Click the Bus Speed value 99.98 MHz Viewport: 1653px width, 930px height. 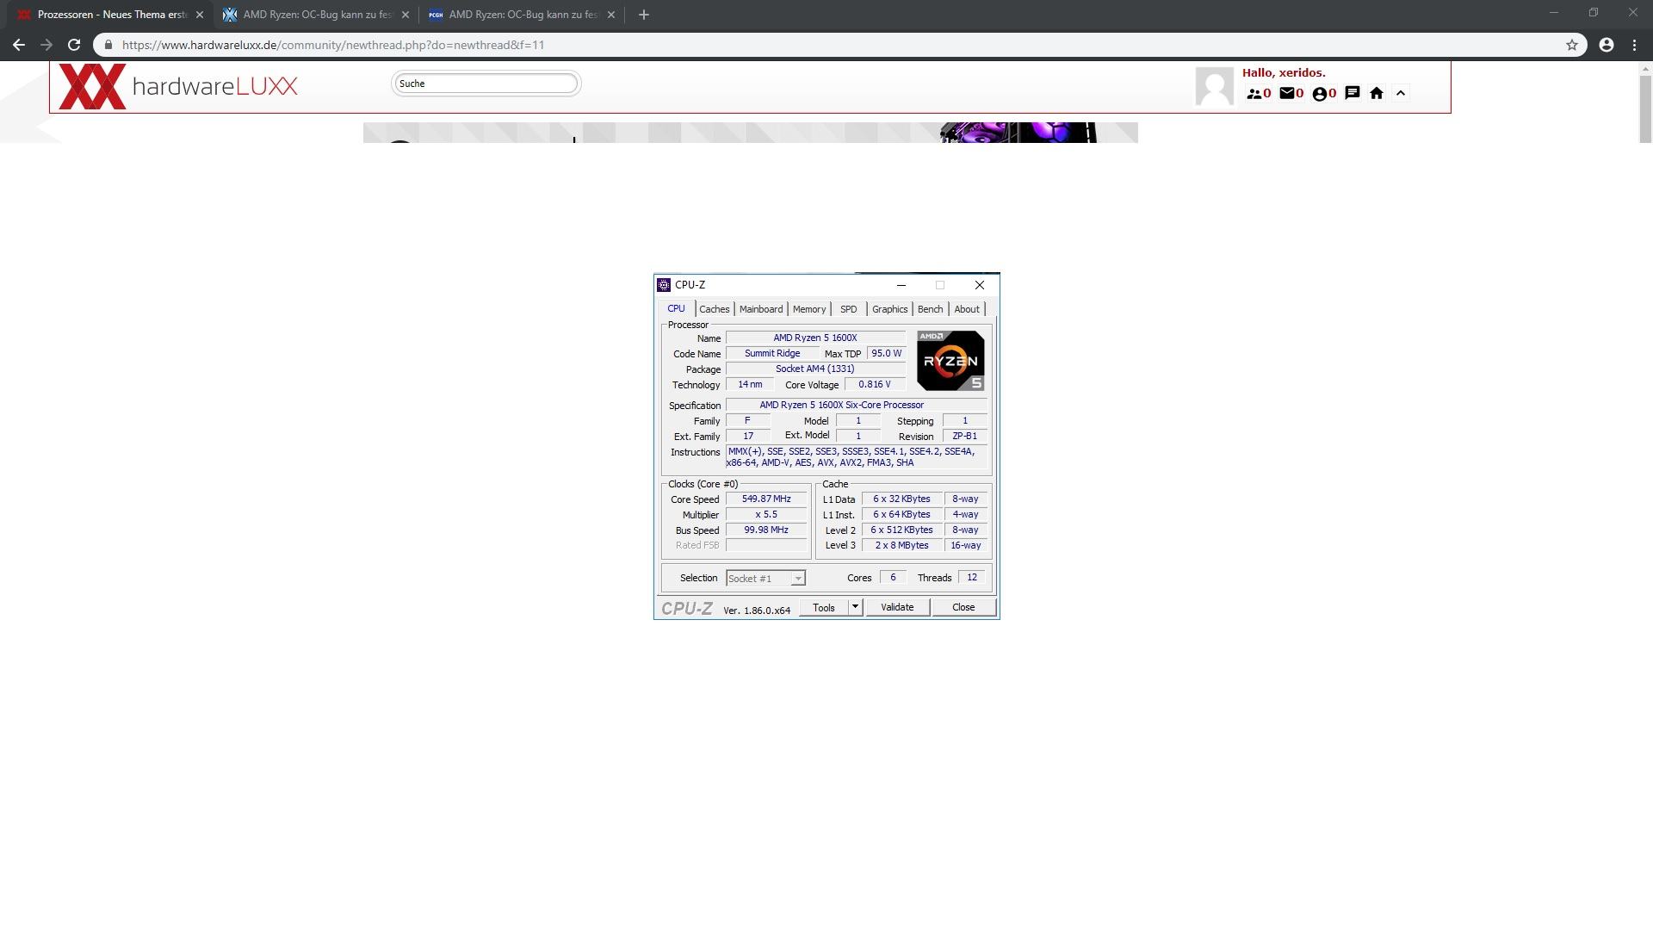click(x=766, y=530)
